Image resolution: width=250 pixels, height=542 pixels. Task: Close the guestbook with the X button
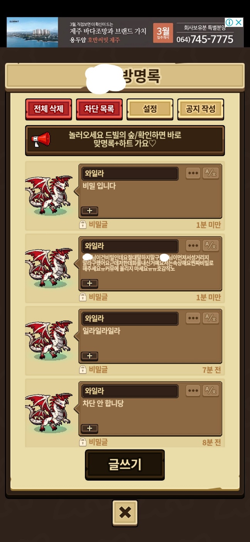tap(125, 513)
